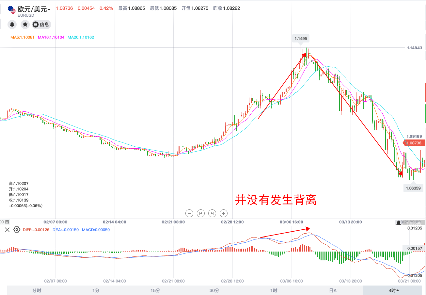Click the MA5 moving average label
The height and width of the screenshot is (295, 426).
click(x=22, y=38)
